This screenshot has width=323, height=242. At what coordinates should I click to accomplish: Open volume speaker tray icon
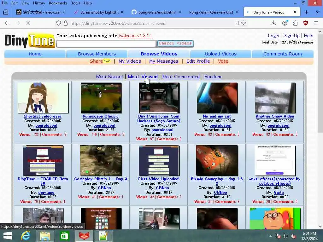tap(293, 236)
